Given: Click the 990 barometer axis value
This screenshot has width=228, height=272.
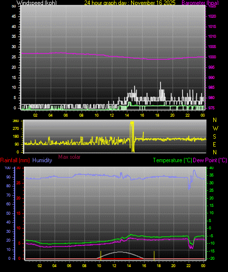Looking at the screenshot, I should click(211, 77).
